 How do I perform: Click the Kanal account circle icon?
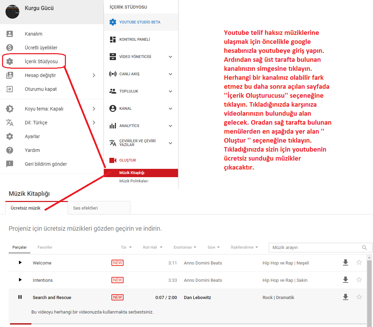113,108
